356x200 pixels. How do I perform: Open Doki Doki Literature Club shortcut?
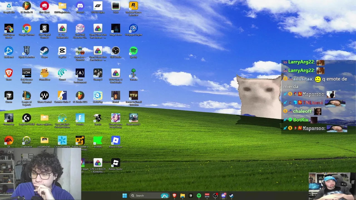pyautogui.click(x=80, y=31)
